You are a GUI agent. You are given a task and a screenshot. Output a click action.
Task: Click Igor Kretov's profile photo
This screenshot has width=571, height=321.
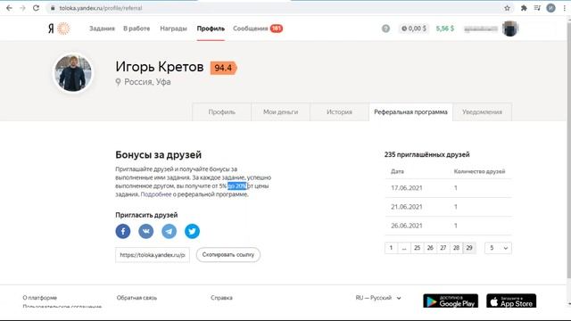pos(73,73)
